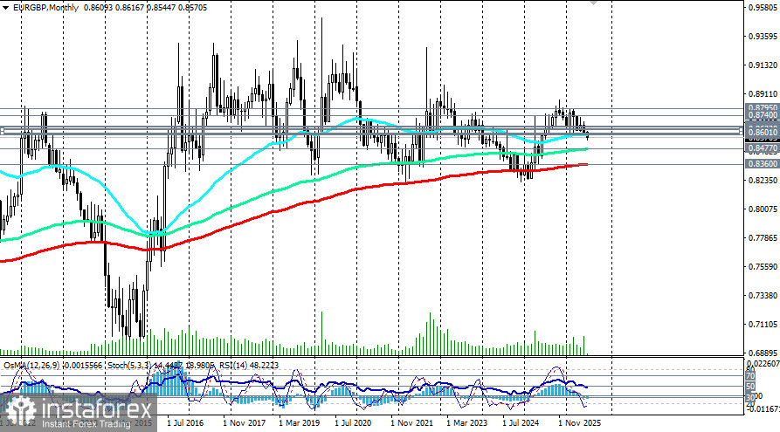Select the 0.87400 level price tag
Screen dimensions: 780x432
(x=762, y=115)
